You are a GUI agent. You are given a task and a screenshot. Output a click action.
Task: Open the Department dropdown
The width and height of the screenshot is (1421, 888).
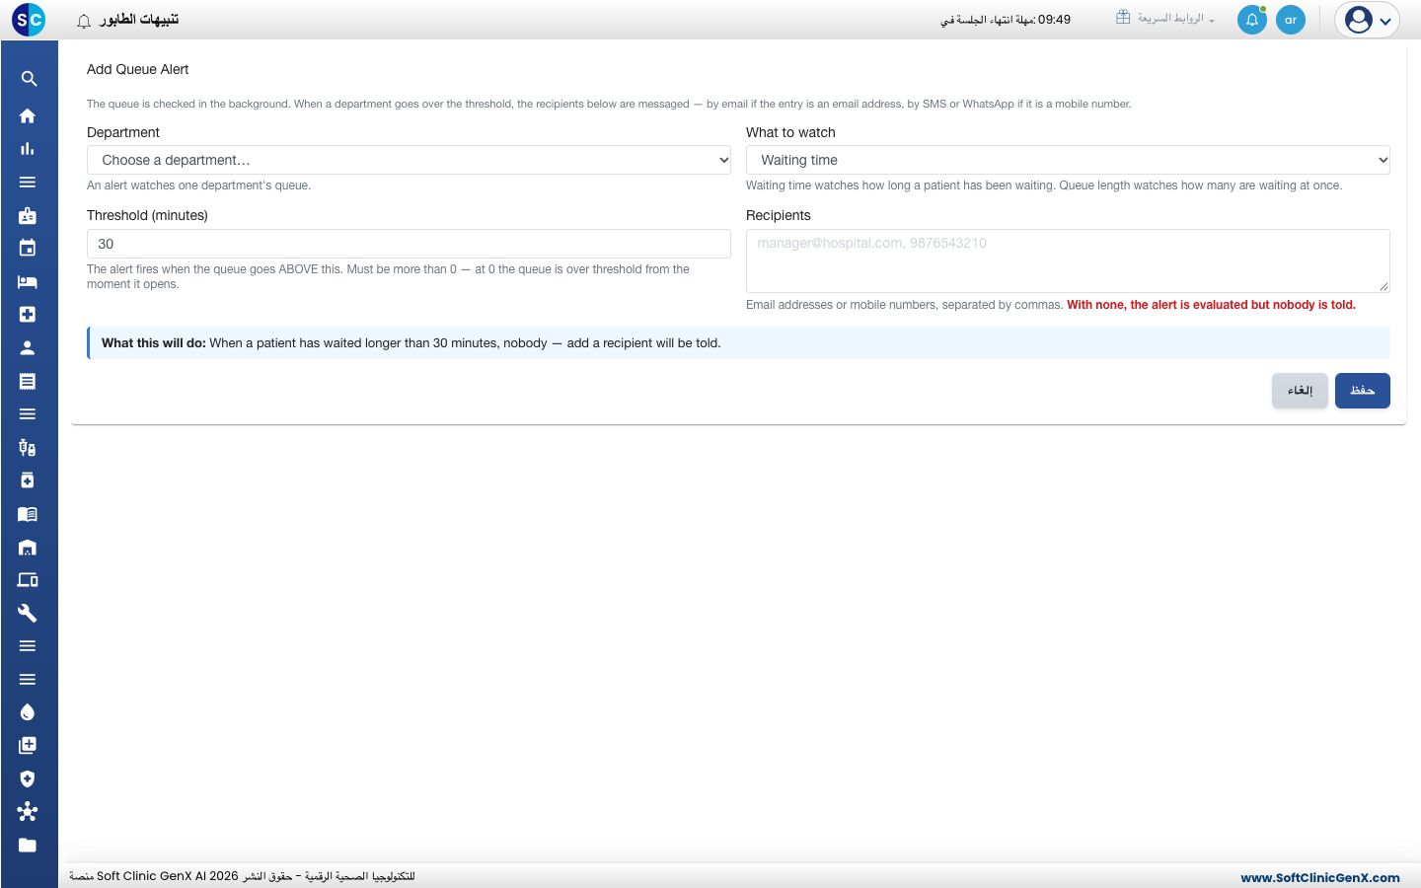[x=410, y=160]
